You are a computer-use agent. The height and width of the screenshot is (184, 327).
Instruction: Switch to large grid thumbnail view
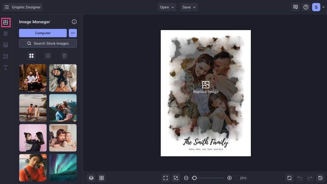[31, 56]
